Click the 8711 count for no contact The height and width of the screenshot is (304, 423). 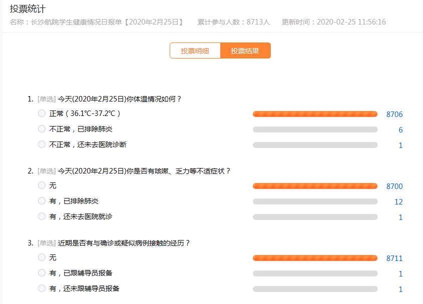click(x=394, y=258)
